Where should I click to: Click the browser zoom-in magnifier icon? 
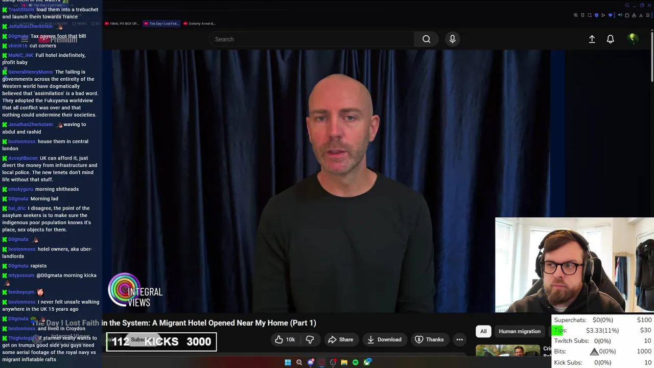[576, 15]
